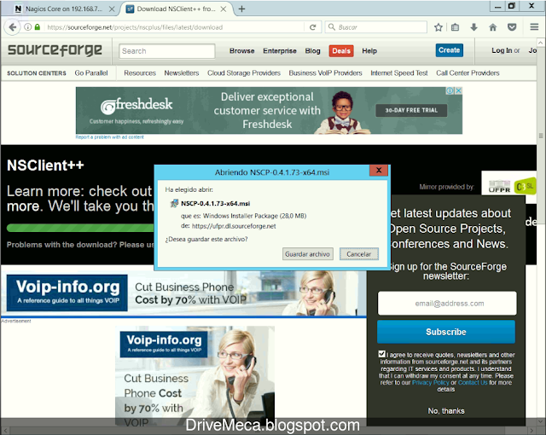Screen dimensions: 546x435
Task: Click the browser back arrow button
Action: tap(12, 27)
